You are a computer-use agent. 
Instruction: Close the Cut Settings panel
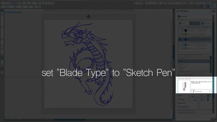click(x=214, y=11)
